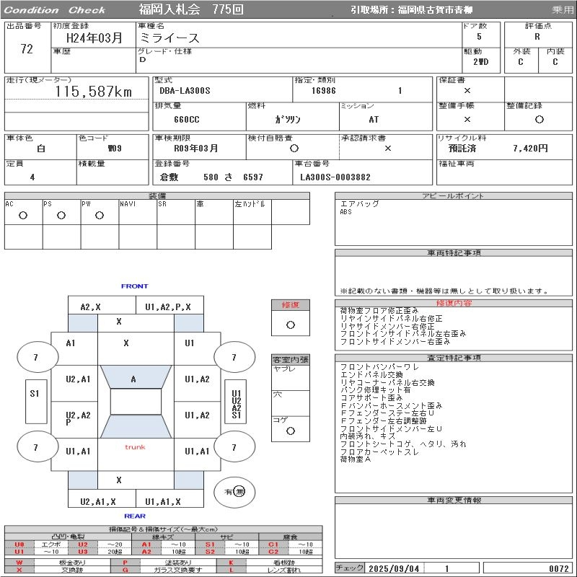This screenshot has height=577, width=577.
Task: Click the 有無 spare tire circle
Action: point(234,492)
